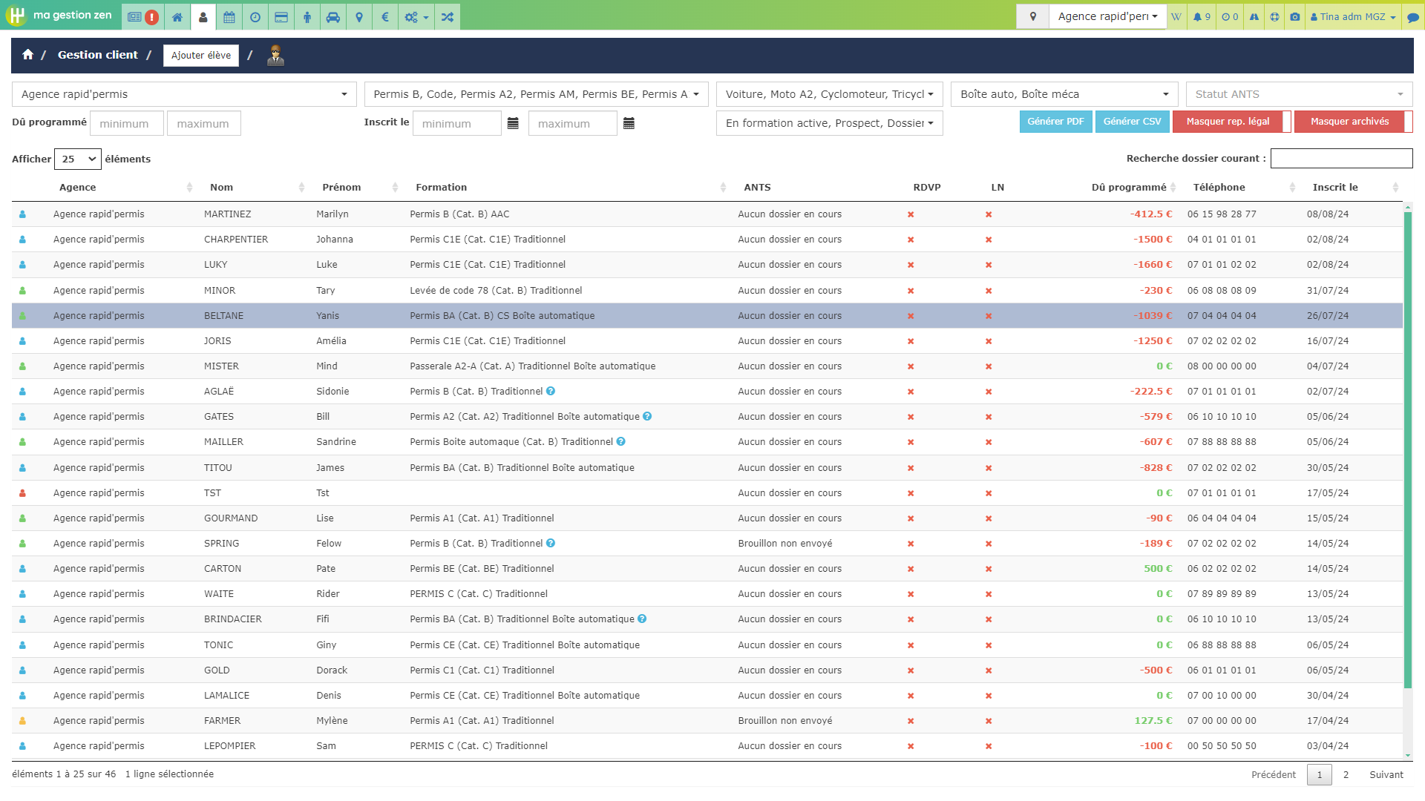Expand the settings gears dropdown
1425x801 pixels.
coord(416,16)
